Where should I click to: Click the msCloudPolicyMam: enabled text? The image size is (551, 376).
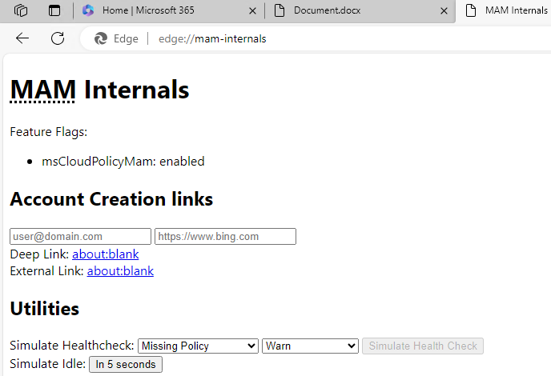tap(123, 162)
